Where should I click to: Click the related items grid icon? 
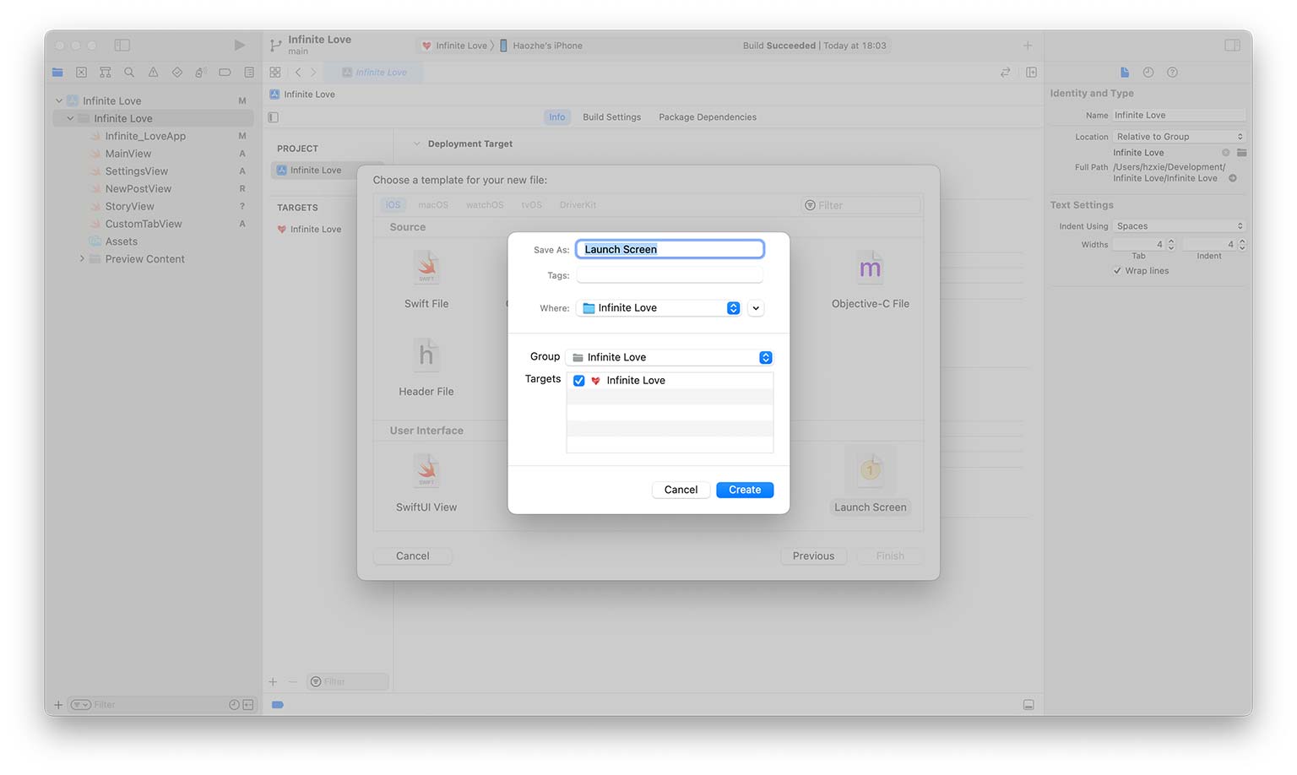click(275, 73)
